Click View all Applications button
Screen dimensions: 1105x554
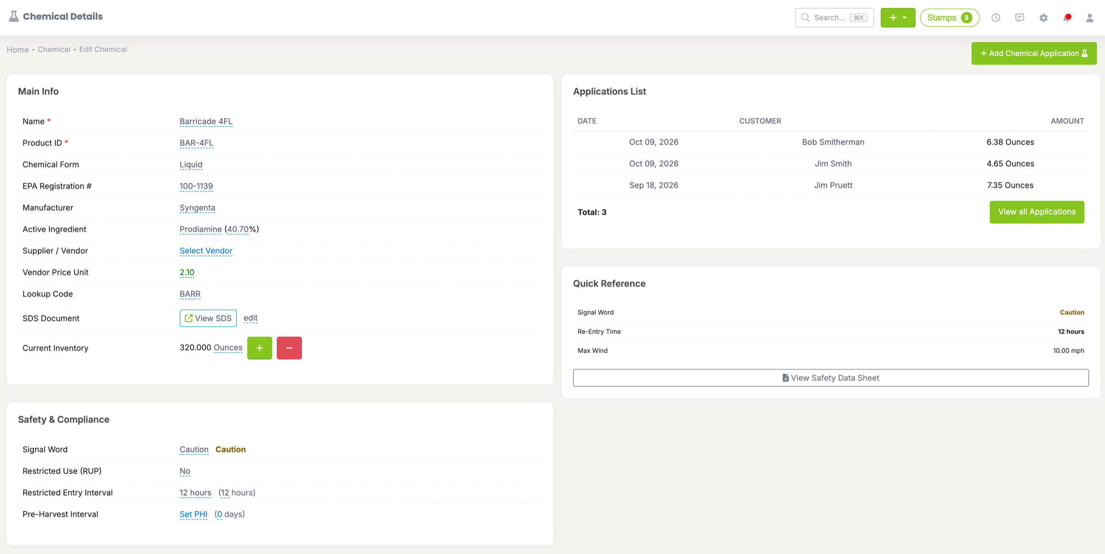click(x=1037, y=212)
